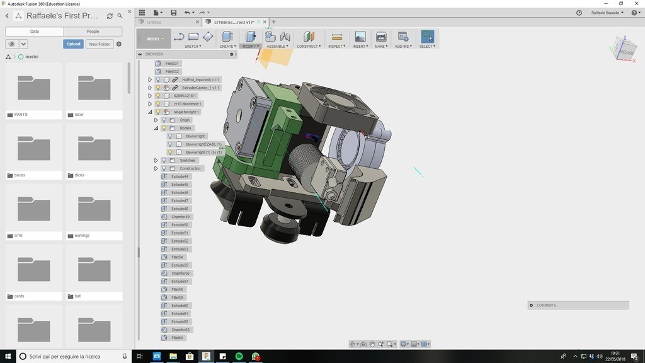Open the SKETCH menu
The height and width of the screenshot is (363, 645).
(193, 47)
